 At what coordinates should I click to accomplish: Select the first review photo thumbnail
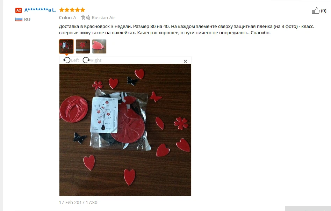coord(66,46)
